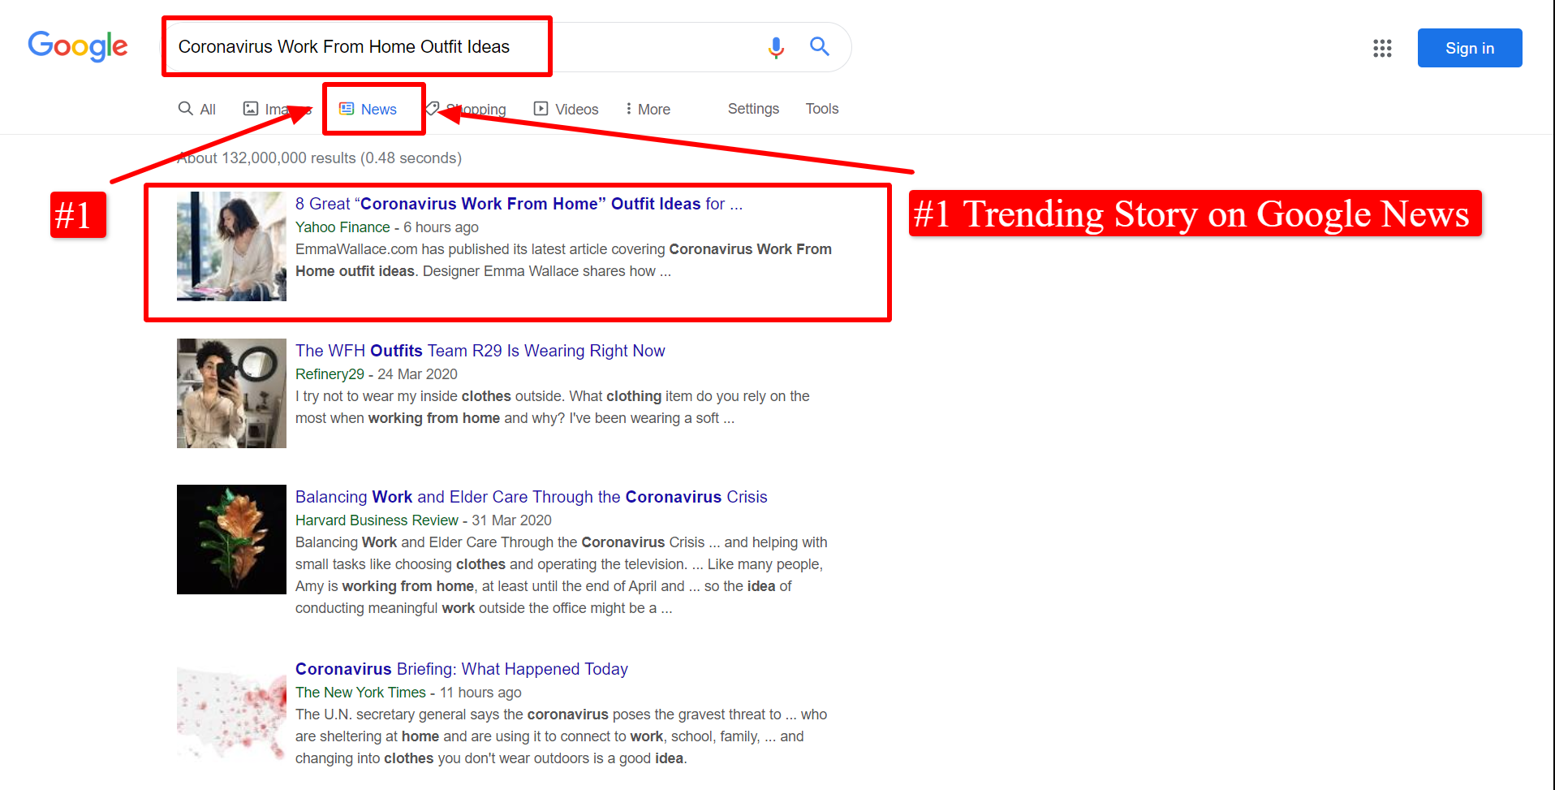Click the Harvard Business Review leaf thumbnail
This screenshot has width=1555, height=790.
pyautogui.click(x=231, y=539)
